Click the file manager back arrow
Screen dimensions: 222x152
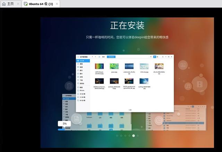coord(92,57)
